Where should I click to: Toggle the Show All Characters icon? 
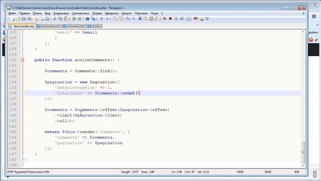point(134,19)
